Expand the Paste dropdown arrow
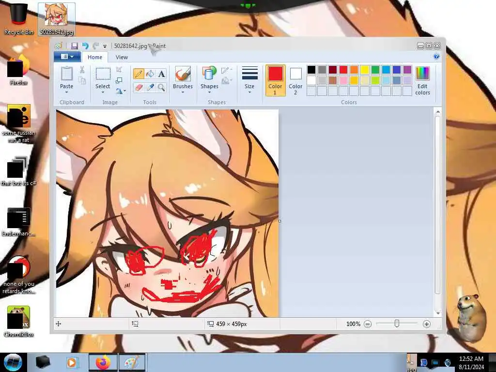This screenshot has width=496, height=372. (66, 92)
